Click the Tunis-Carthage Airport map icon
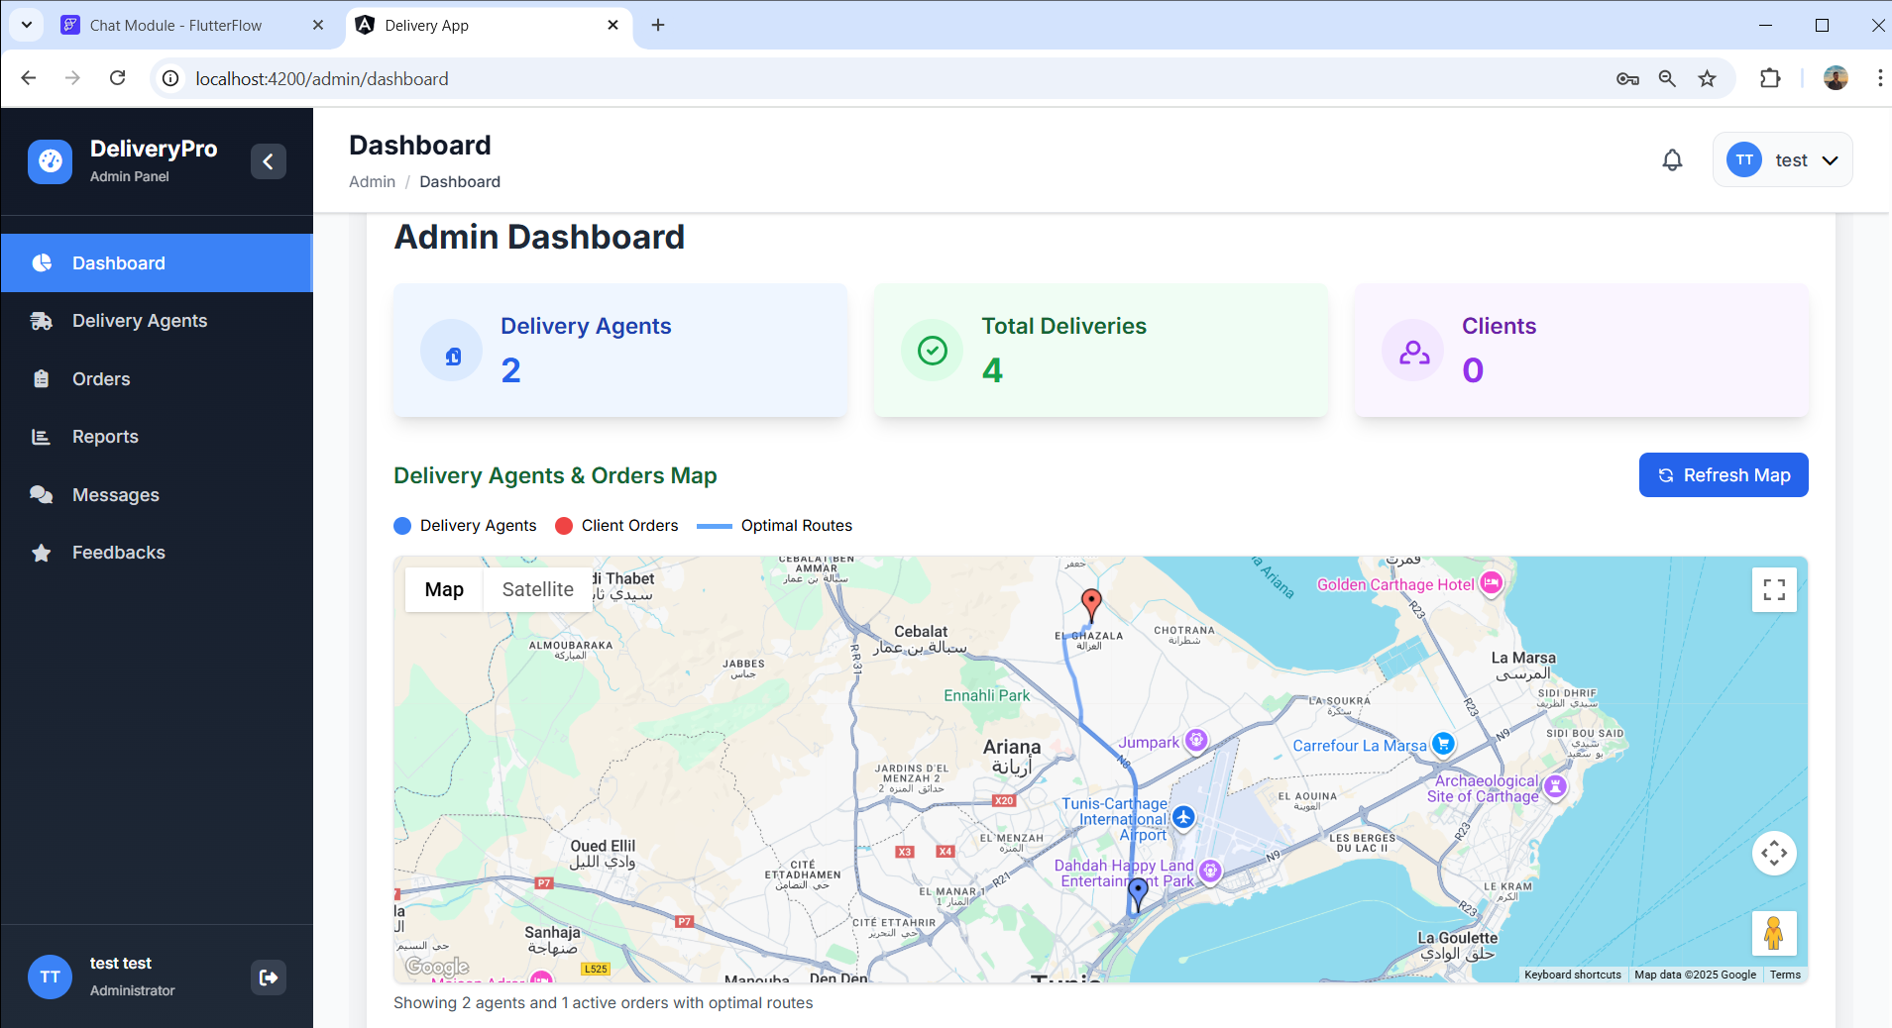This screenshot has height=1028, width=1892. 1183,818
